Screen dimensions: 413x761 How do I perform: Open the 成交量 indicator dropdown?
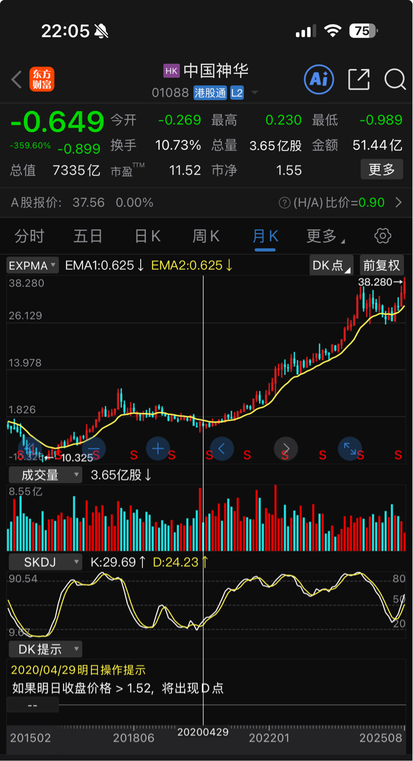[x=45, y=475]
